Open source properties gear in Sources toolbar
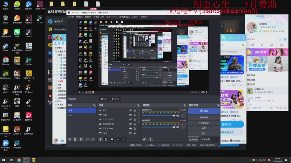291x163 pixels. coord(112,139)
